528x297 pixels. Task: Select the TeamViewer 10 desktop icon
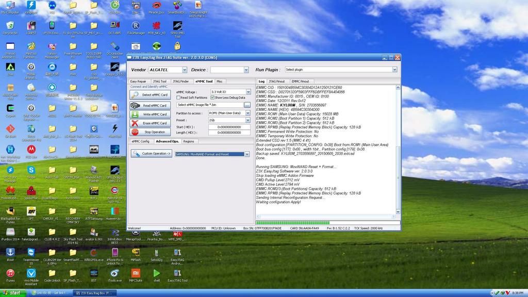[x=31, y=257]
